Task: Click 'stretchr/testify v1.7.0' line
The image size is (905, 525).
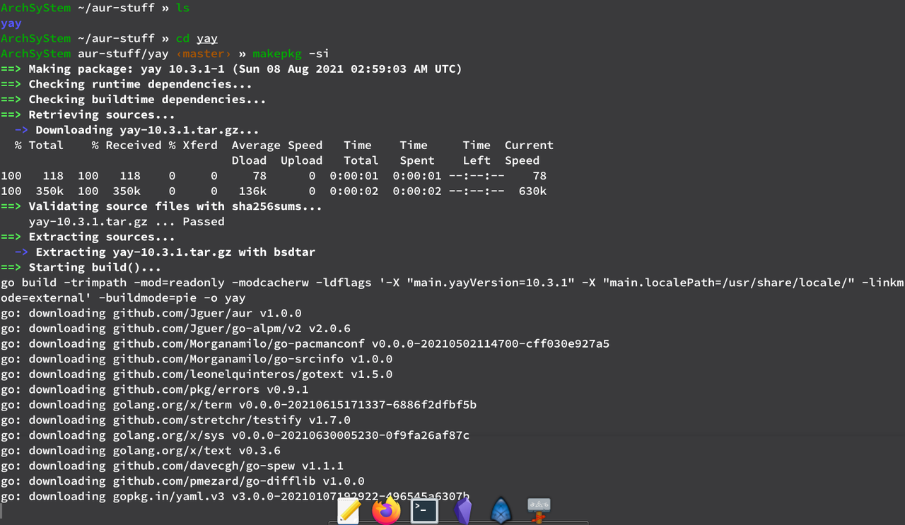Action: click(175, 420)
